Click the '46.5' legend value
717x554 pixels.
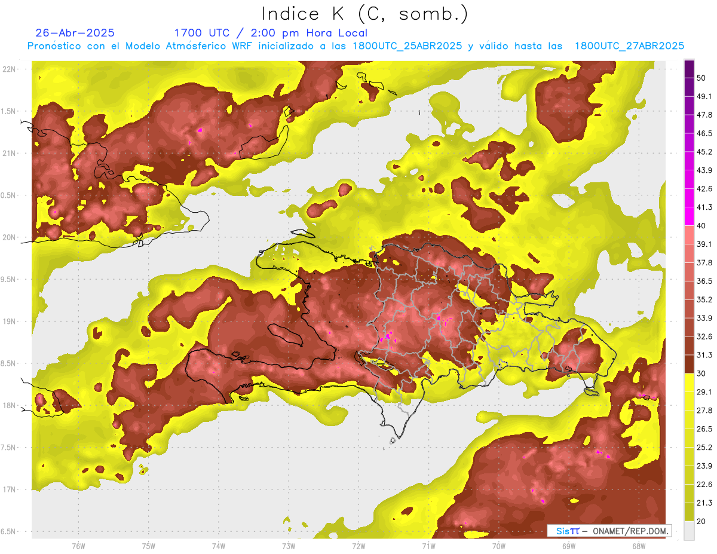coord(704,133)
